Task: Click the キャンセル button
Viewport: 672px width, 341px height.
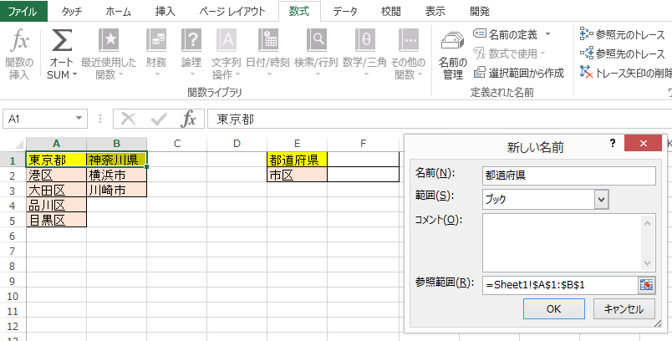Action: click(624, 309)
